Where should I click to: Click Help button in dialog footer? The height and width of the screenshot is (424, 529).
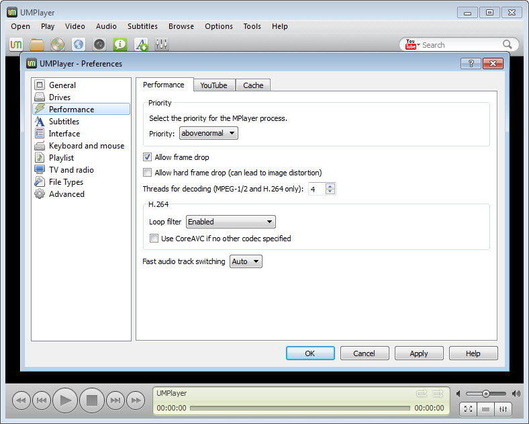[473, 353]
